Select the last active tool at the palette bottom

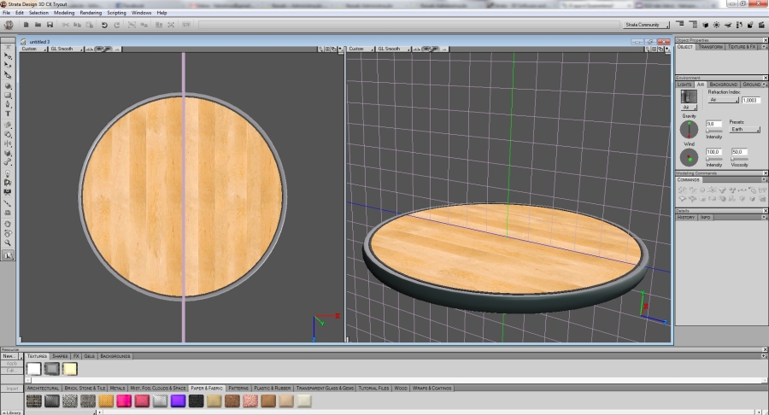(x=8, y=255)
